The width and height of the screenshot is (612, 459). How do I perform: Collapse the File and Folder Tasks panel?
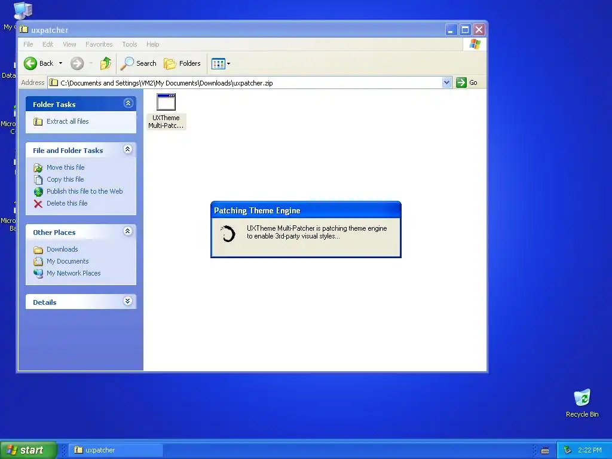(128, 149)
